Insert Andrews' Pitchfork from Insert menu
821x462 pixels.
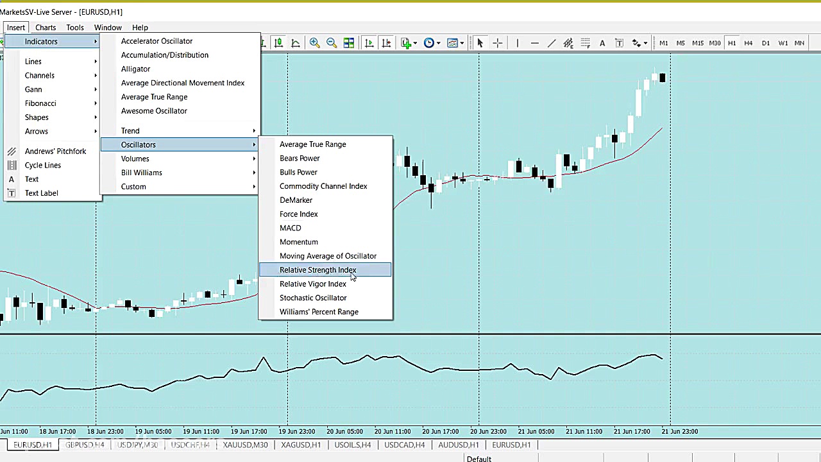point(55,151)
